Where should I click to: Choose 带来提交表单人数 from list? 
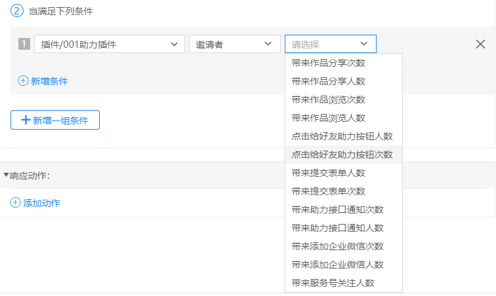(344, 173)
